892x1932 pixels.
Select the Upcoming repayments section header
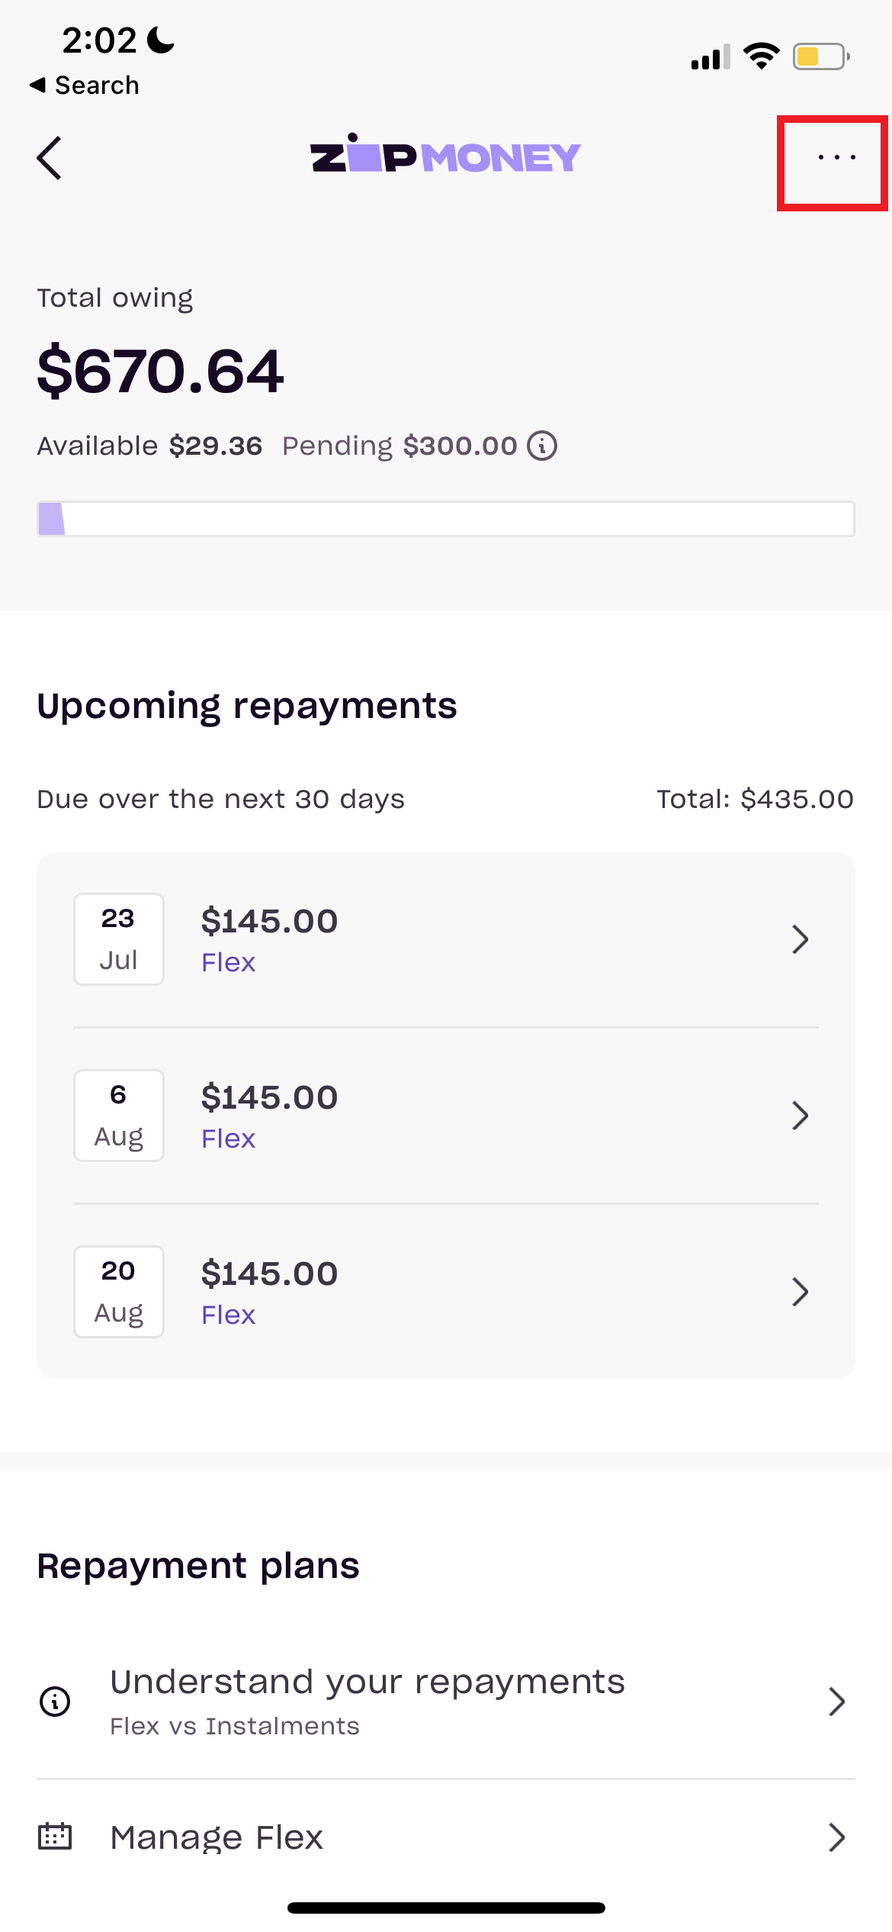(246, 705)
